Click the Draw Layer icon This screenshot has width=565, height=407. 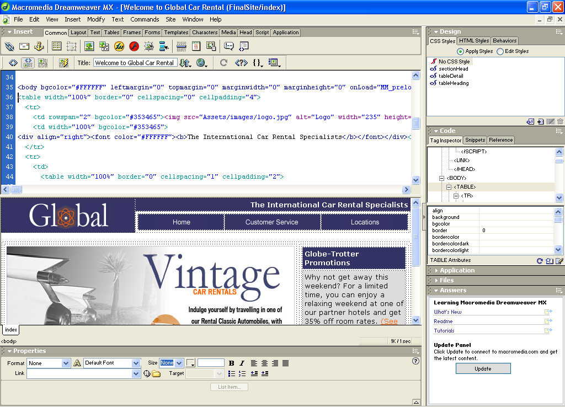71,46
